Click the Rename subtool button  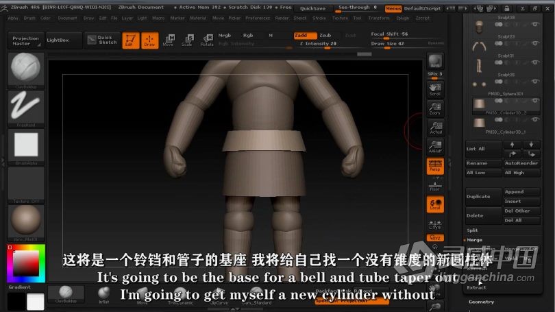pyautogui.click(x=484, y=163)
